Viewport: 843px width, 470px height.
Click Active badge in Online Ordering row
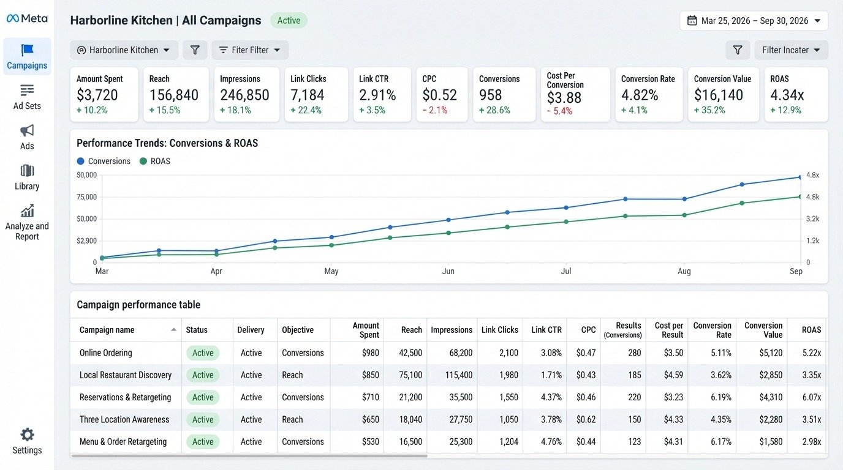tap(203, 353)
